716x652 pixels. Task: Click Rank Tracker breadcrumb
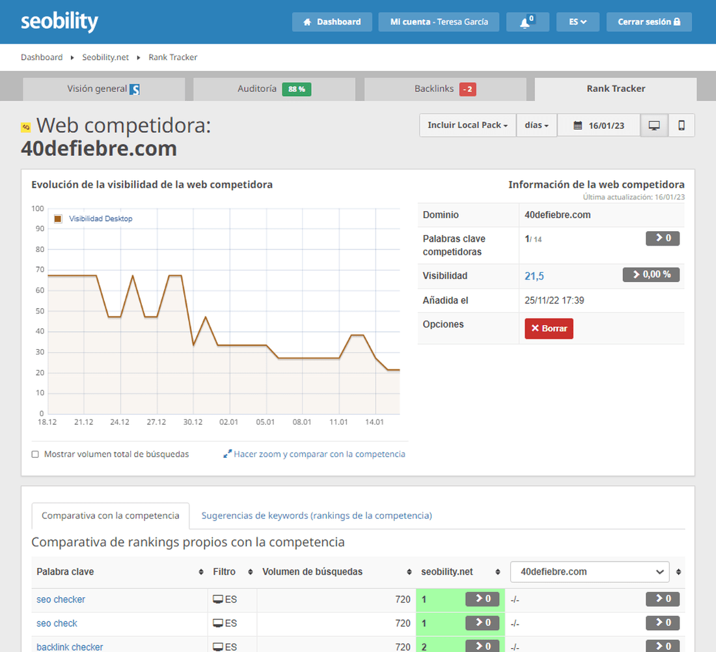coord(173,57)
